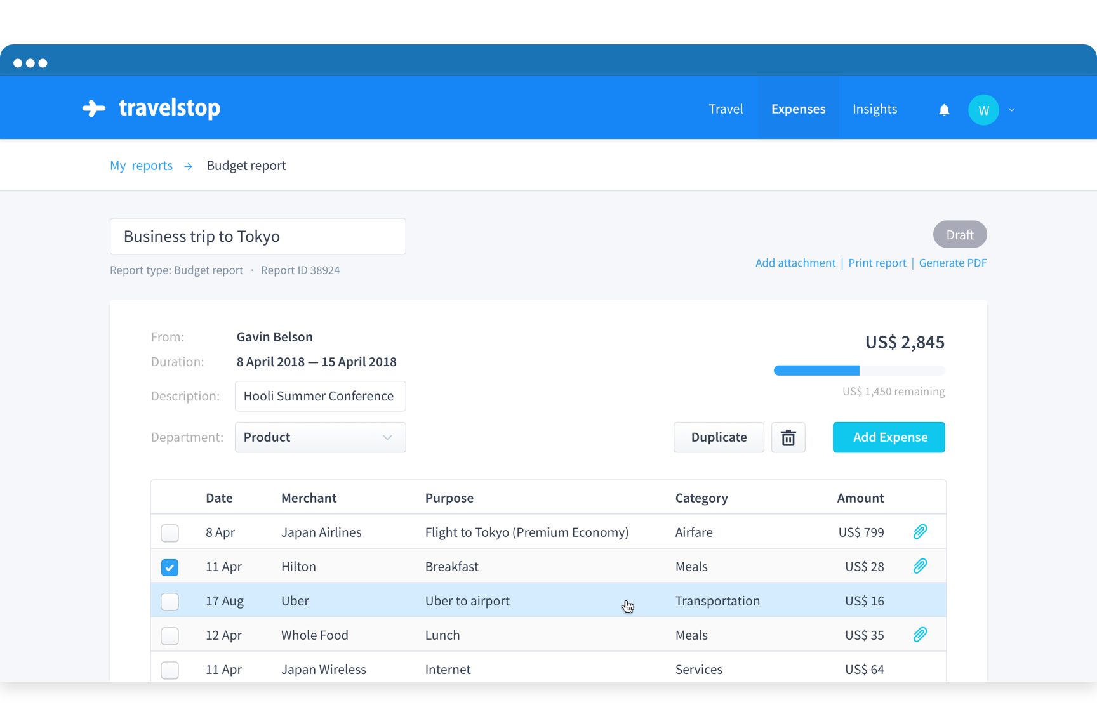Screen dimensions: 1097x726
Task: Click the US$ 2,845 total amount
Action: pyautogui.click(x=905, y=343)
